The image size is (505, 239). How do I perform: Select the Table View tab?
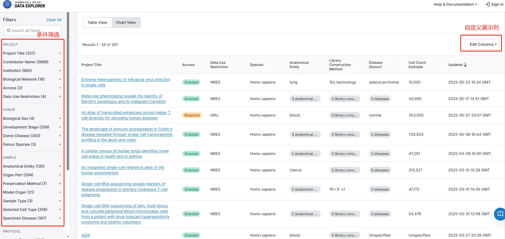pos(97,22)
